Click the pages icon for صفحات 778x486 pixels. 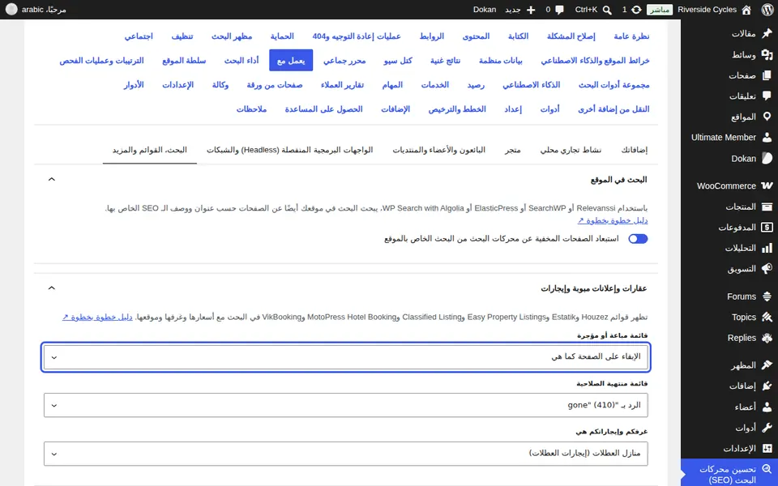coord(767,75)
